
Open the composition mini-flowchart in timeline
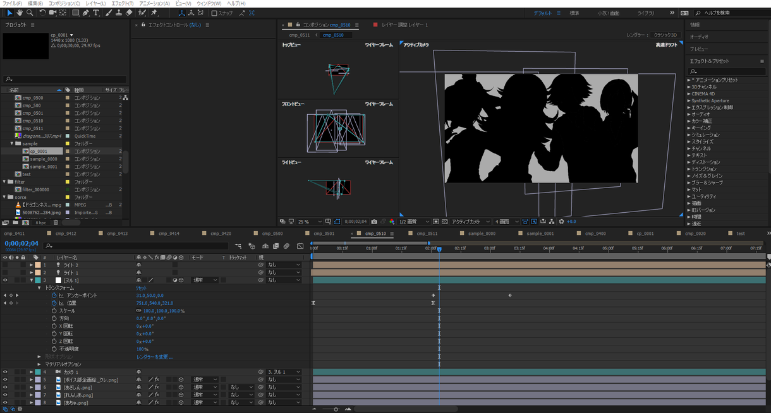click(x=238, y=246)
